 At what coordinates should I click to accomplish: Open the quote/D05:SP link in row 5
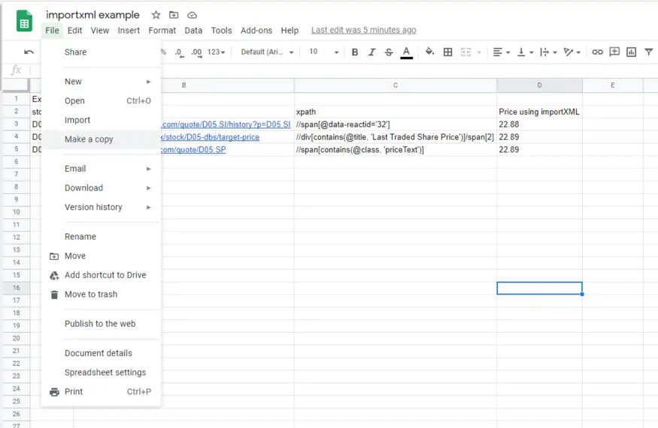(x=193, y=149)
